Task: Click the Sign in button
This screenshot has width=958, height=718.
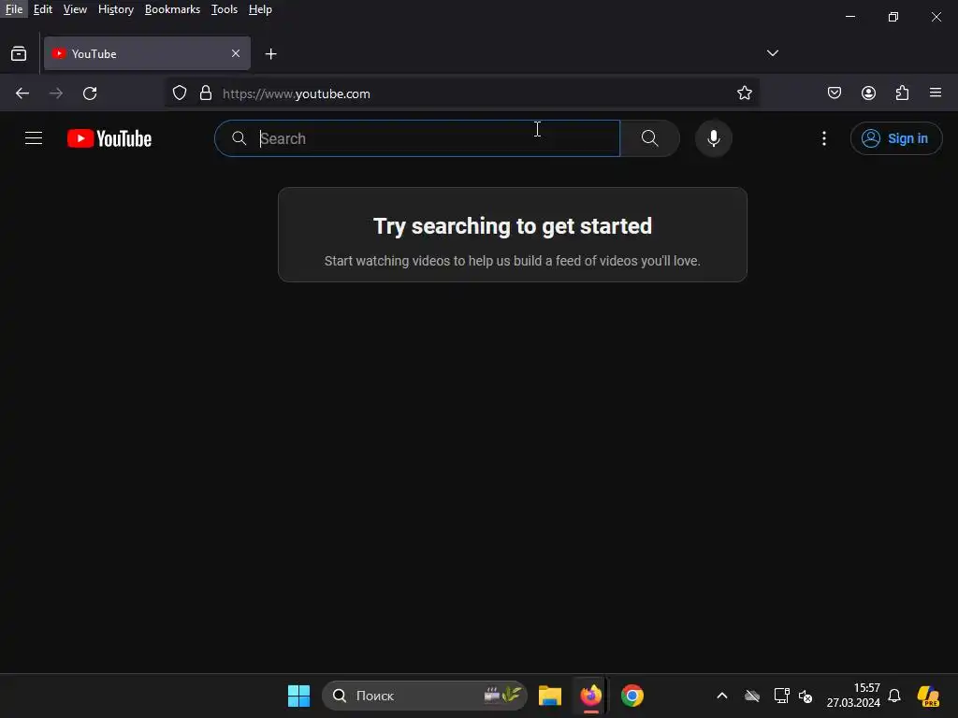Action: (895, 138)
